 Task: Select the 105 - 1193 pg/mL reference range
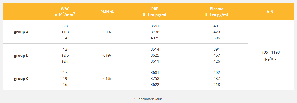271,55
